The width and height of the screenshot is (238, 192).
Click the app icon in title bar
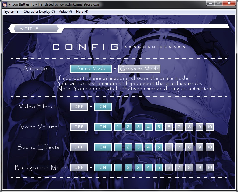(x=5, y=4)
